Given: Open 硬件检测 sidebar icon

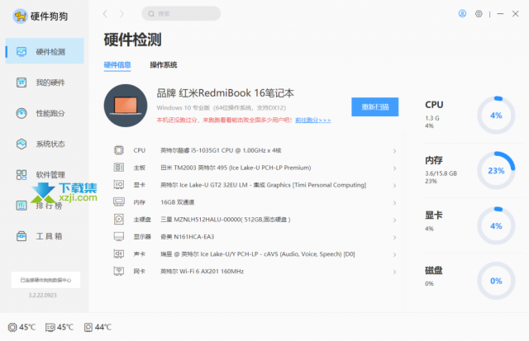Looking at the screenshot, I should click(21, 51).
